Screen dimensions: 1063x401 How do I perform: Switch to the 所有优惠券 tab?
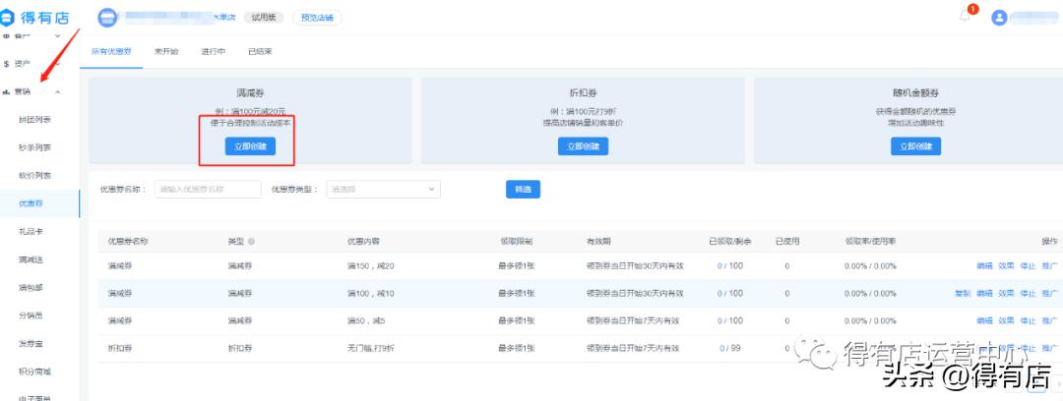point(111,51)
